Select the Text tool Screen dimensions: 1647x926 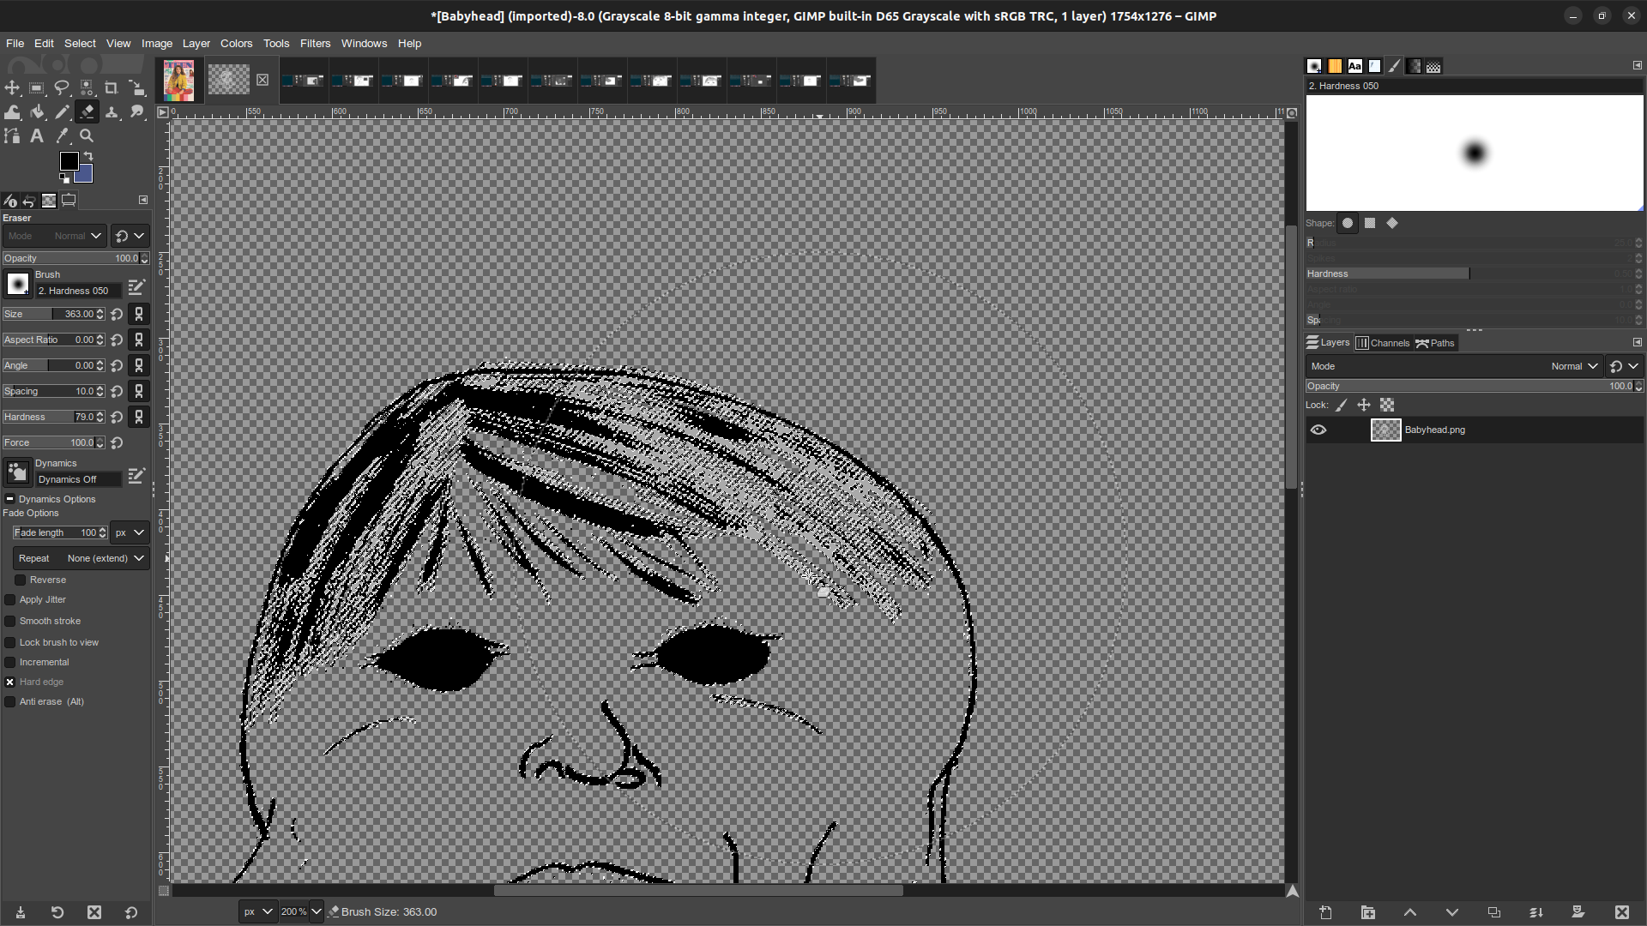click(38, 135)
